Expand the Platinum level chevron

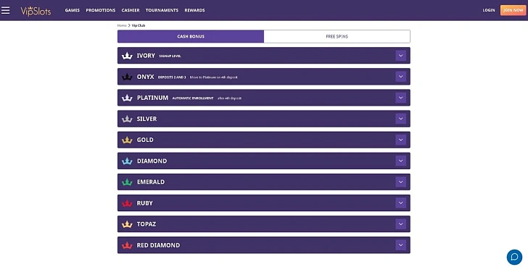pos(400,98)
